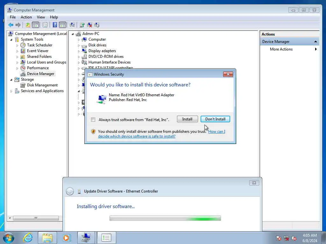Select Disk Management in the tree
This screenshot has height=244, width=326.
42,85
